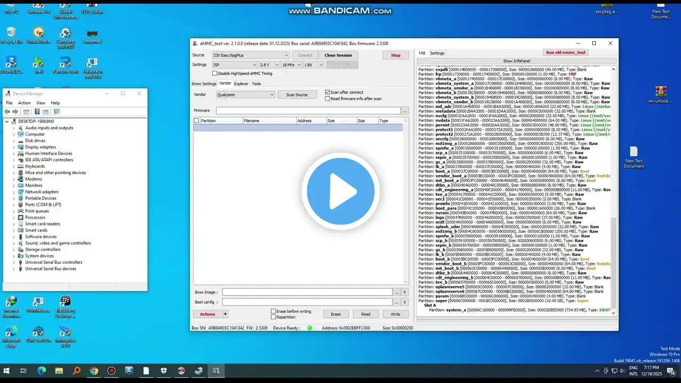Open the shell desktop shortcut
Image resolution: width=681 pixels, height=383 pixels.
[38, 65]
